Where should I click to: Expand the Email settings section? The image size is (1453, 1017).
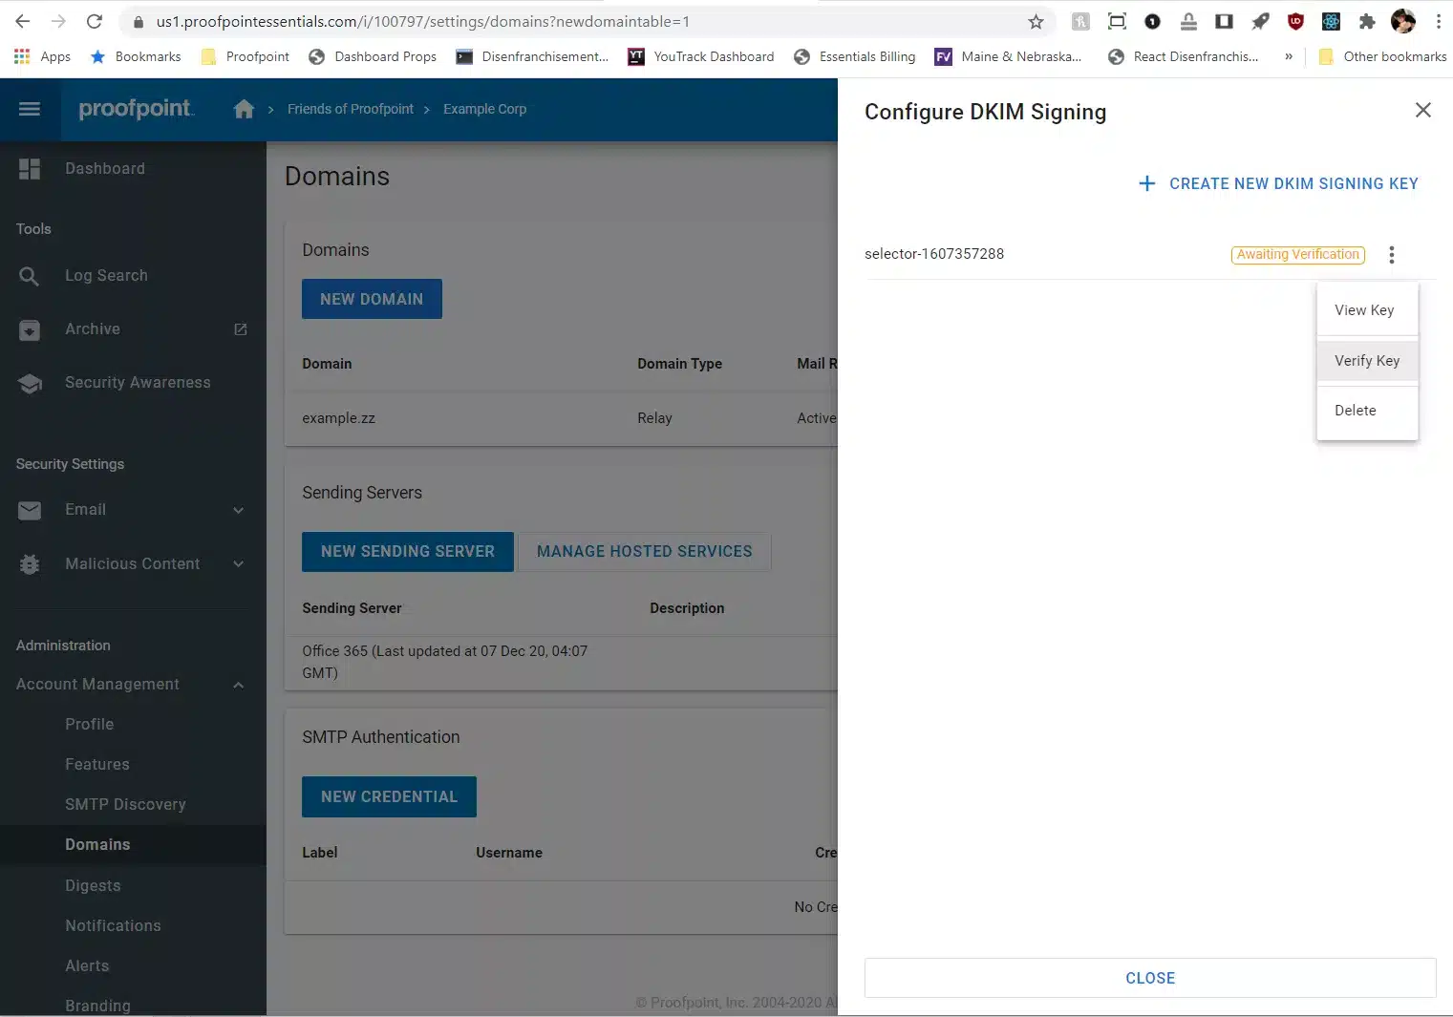238,510
